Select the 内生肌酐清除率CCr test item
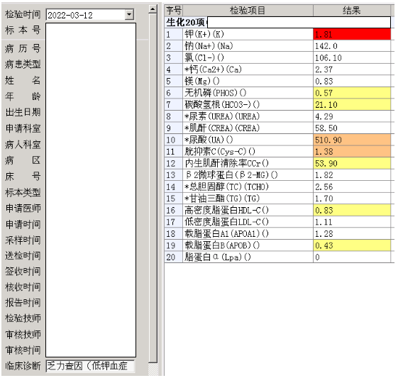Screen dimensions: 403x378 (x=248, y=163)
